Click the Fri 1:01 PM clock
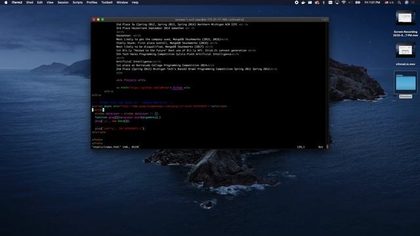The width and height of the screenshot is (420, 236). pos(372,3)
